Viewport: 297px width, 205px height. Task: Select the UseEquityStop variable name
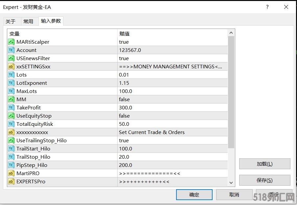point(34,116)
